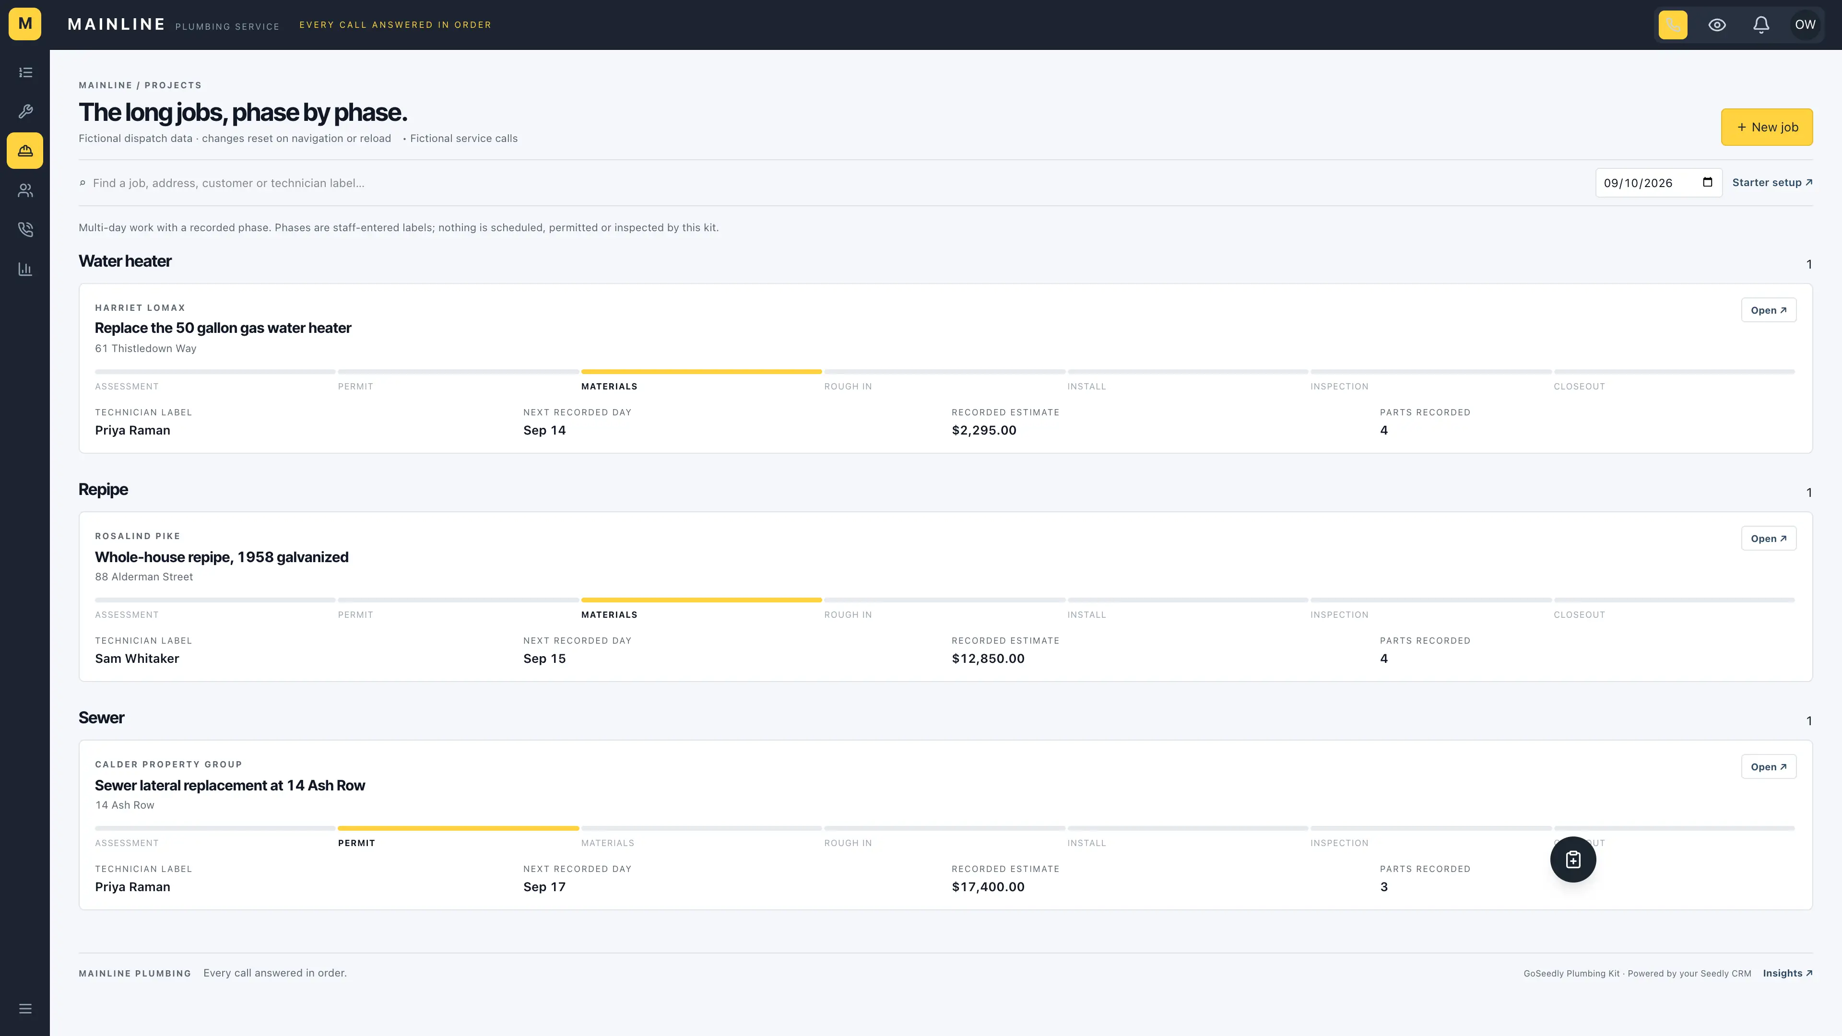
Task: Open notifications bell icon
Action: 1761,25
